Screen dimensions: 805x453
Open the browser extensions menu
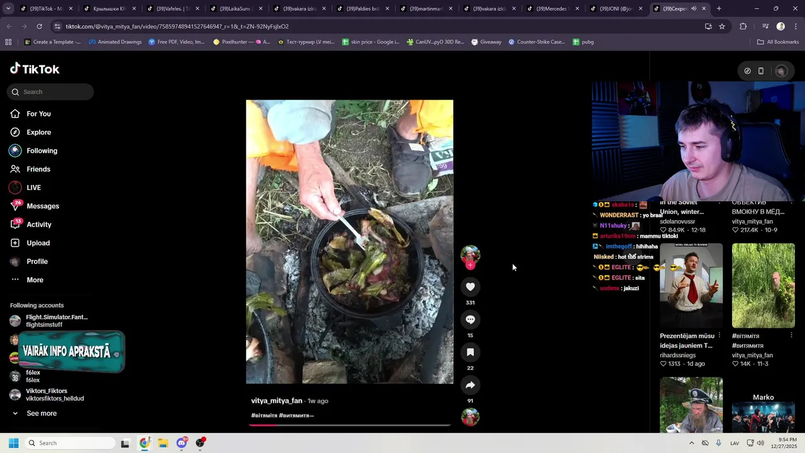(743, 26)
